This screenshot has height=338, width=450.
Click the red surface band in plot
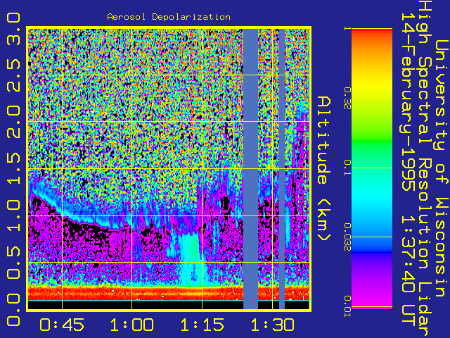point(169,293)
